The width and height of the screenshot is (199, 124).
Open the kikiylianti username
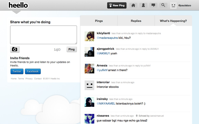[x=103, y=33]
